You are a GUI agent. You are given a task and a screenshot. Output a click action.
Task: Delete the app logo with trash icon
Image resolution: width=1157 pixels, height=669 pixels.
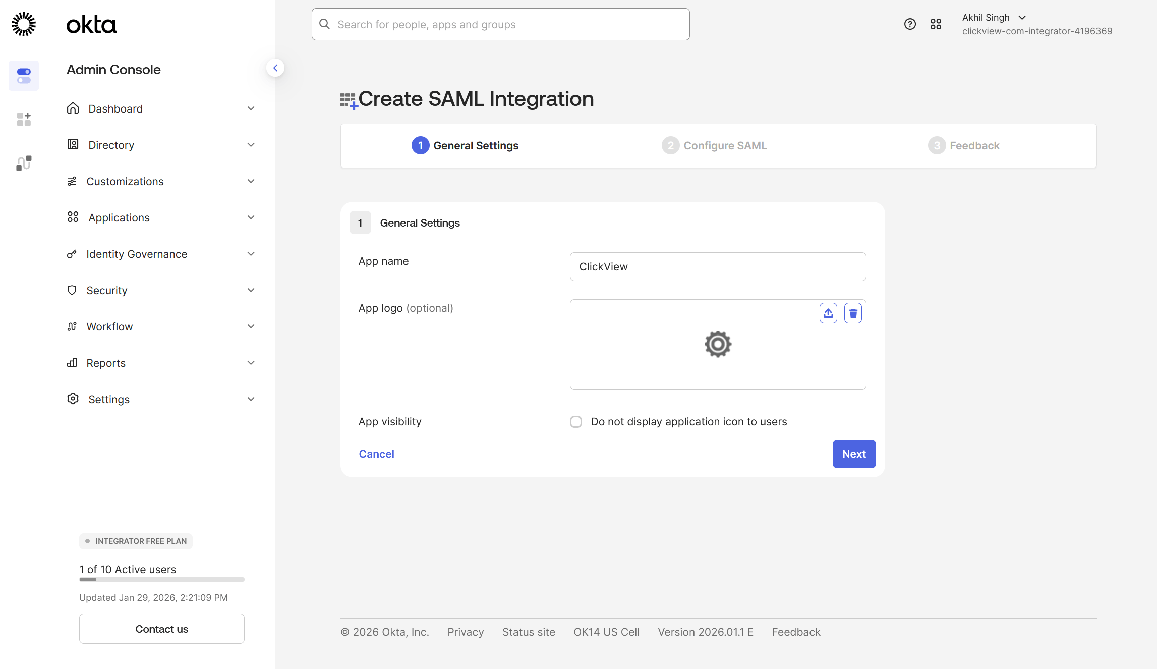(x=853, y=313)
